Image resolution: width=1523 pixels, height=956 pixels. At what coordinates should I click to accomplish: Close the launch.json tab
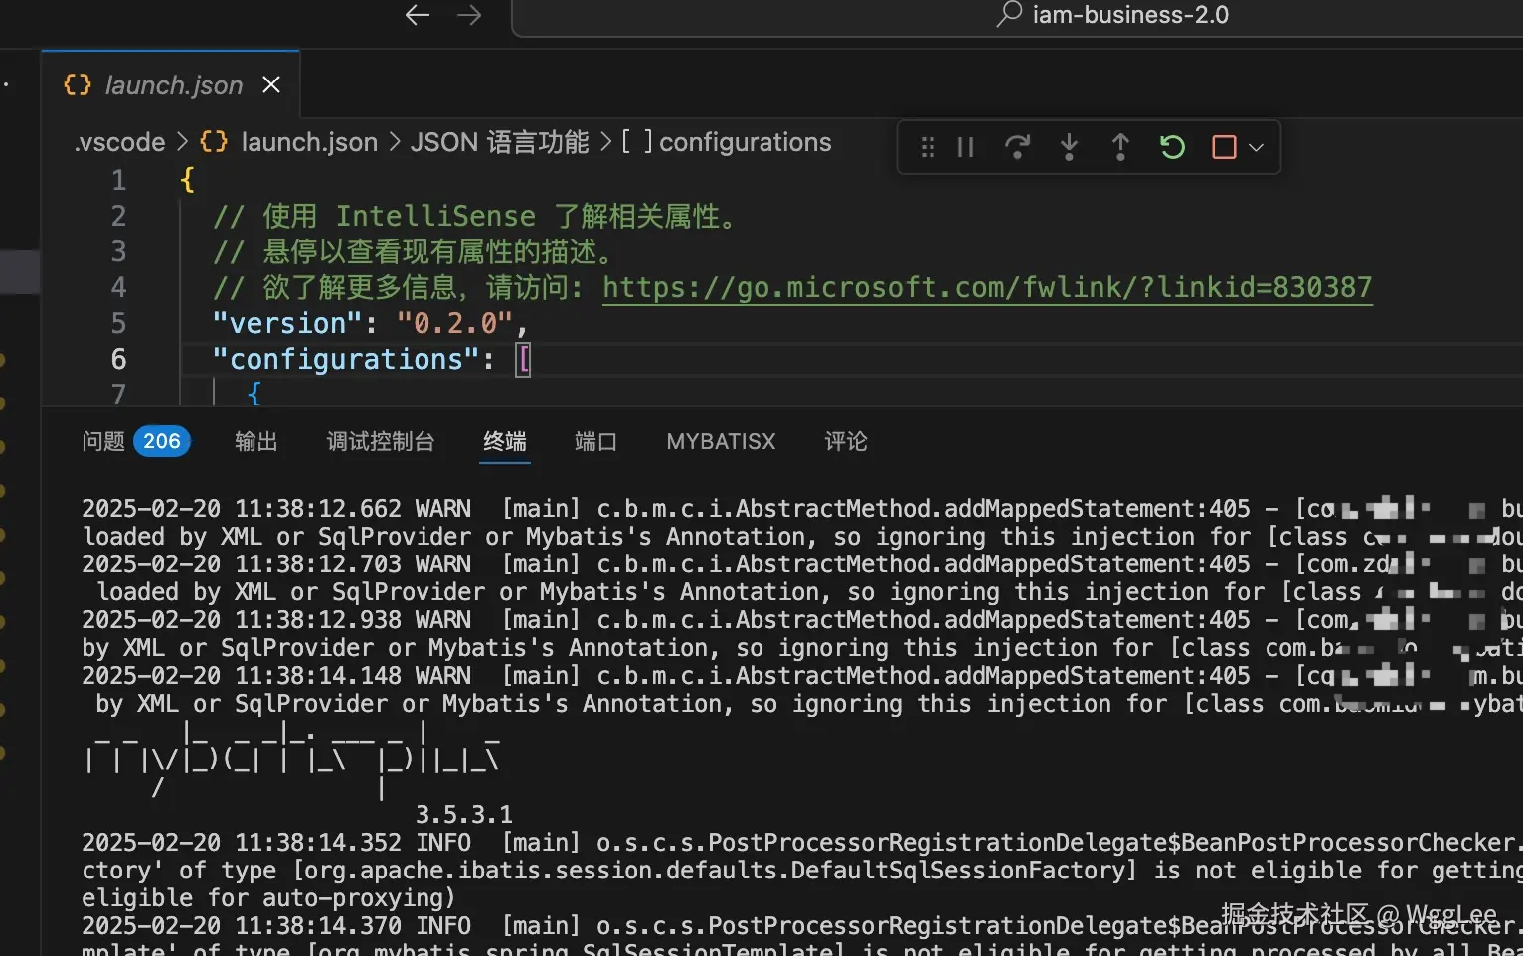point(271,85)
